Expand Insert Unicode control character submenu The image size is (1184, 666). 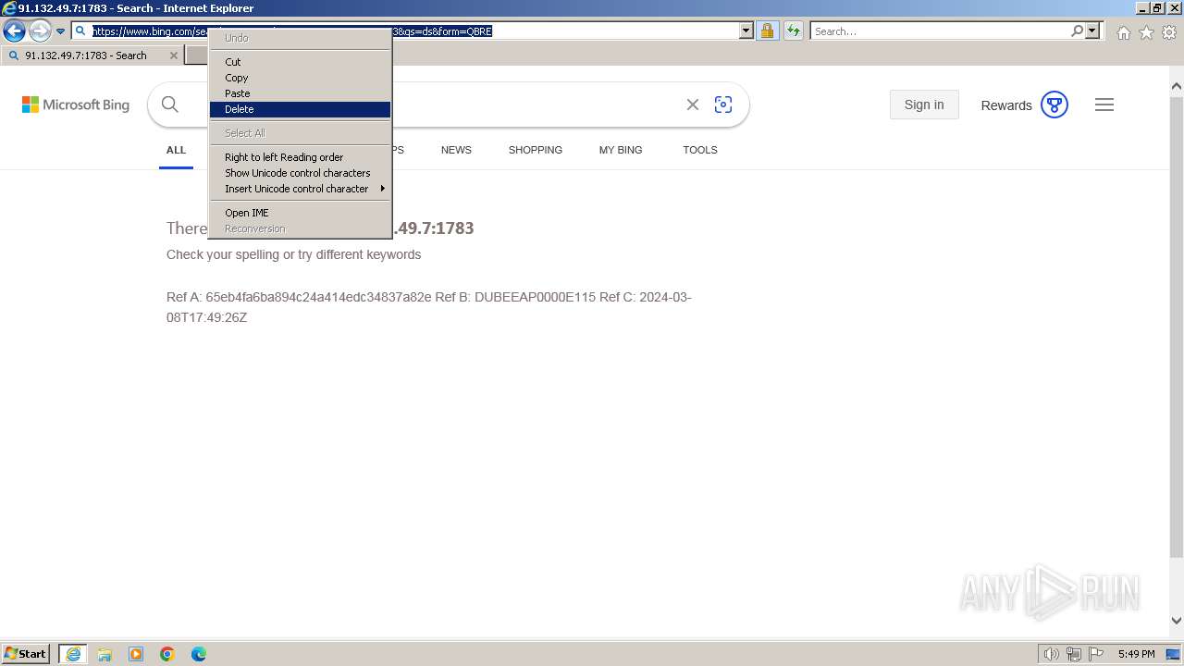300,189
